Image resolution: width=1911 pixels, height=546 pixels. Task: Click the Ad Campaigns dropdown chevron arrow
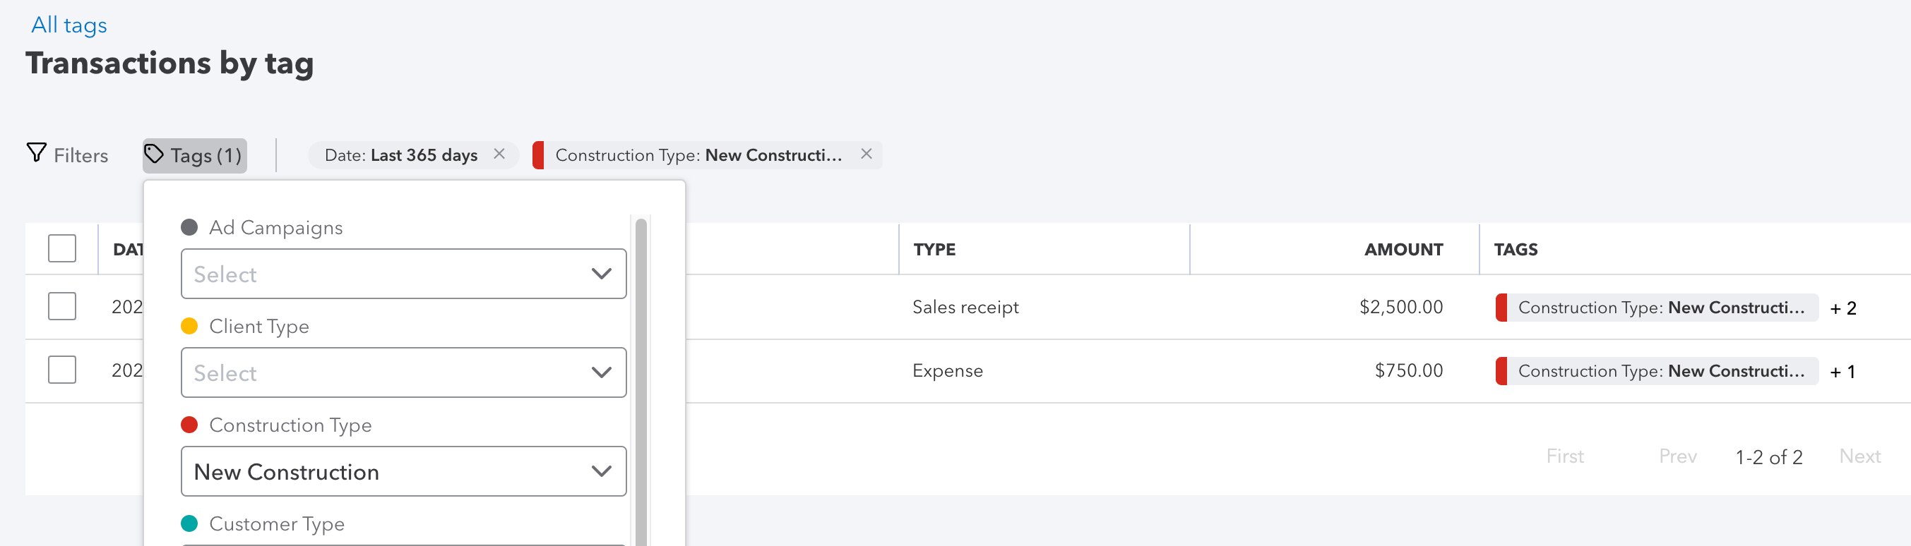[x=602, y=274]
